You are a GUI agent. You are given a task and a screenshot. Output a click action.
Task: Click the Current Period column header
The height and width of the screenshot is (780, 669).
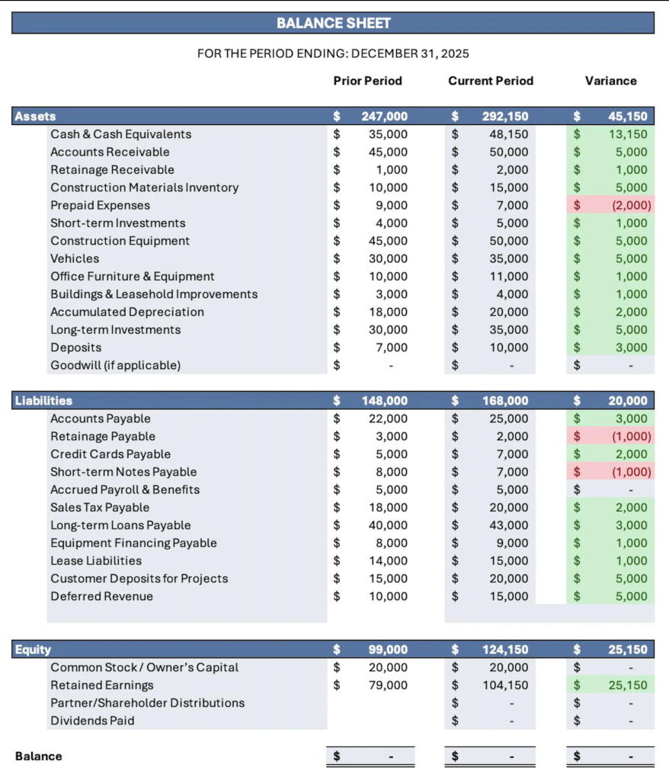click(x=489, y=81)
